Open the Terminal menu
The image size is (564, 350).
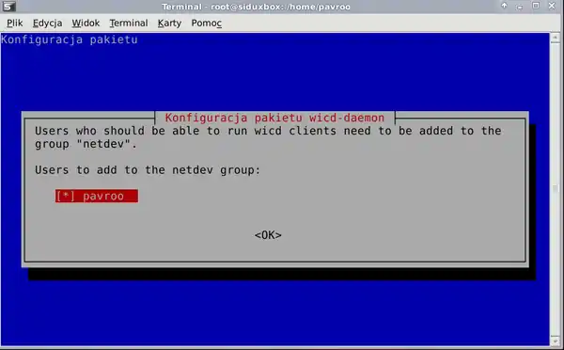coord(129,23)
